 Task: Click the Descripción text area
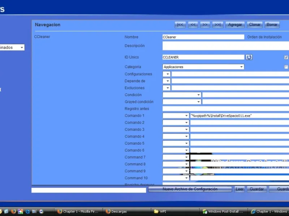pos(226,46)
